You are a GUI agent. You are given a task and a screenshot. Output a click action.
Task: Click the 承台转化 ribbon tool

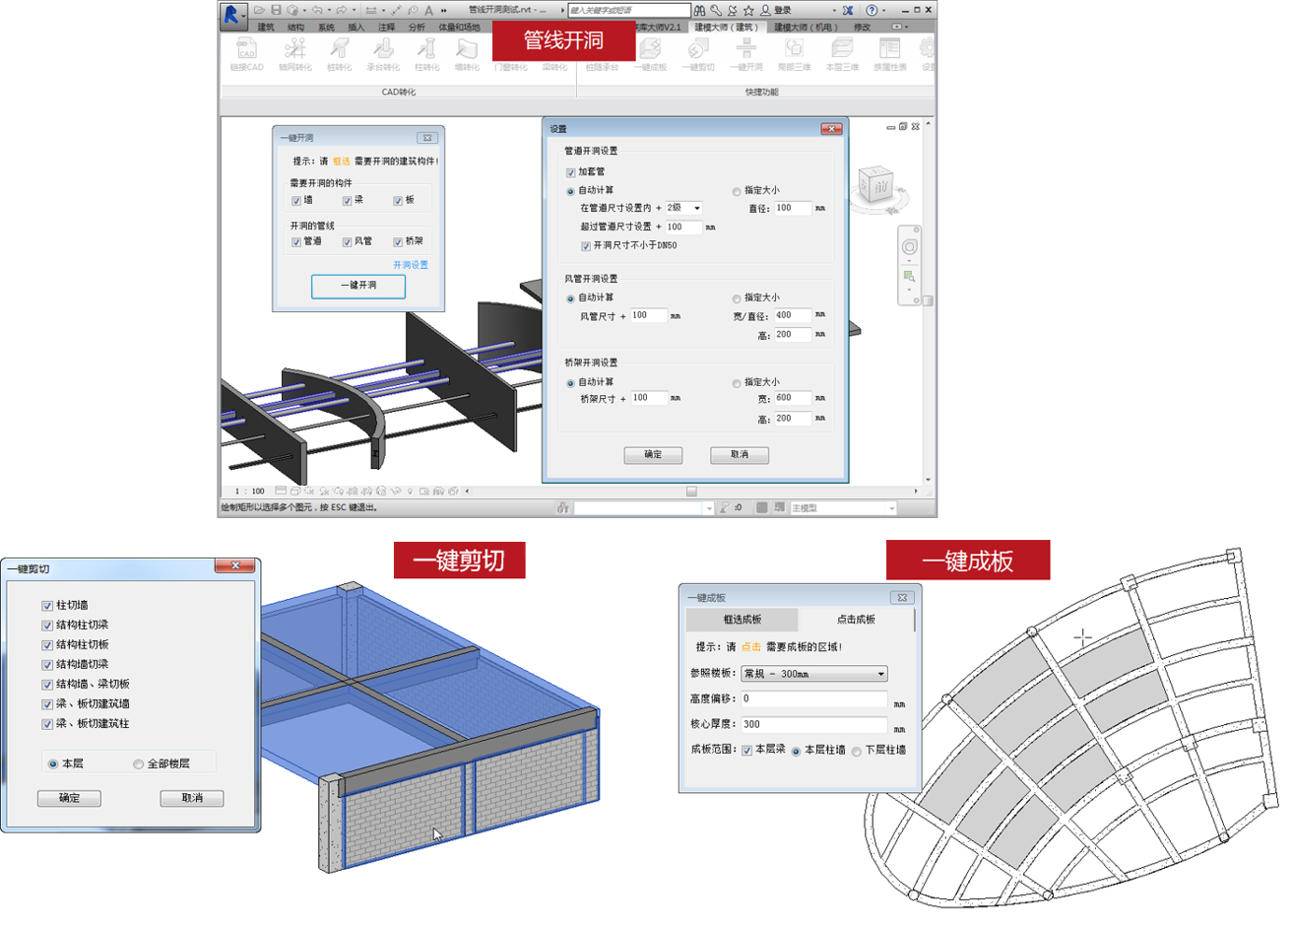[x=383, y=54]
